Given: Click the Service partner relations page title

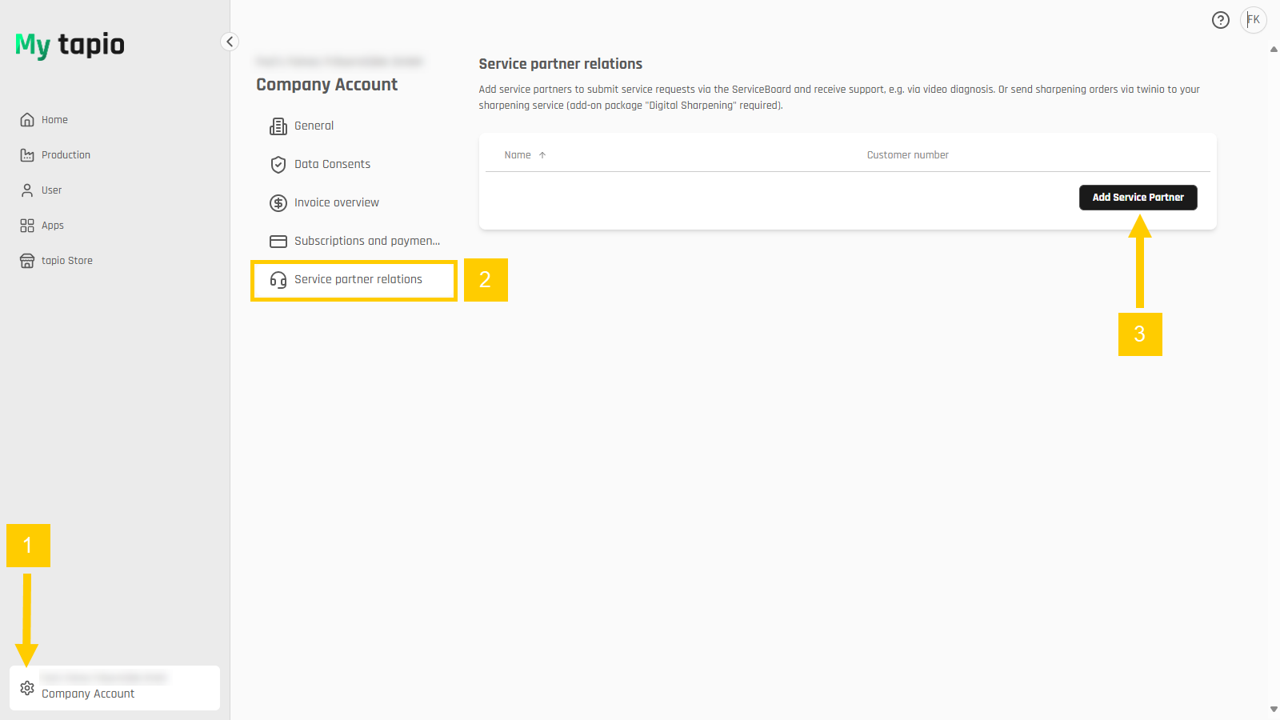Looking at the screenshot, I should pyautogui.click(x=560, y=64).
